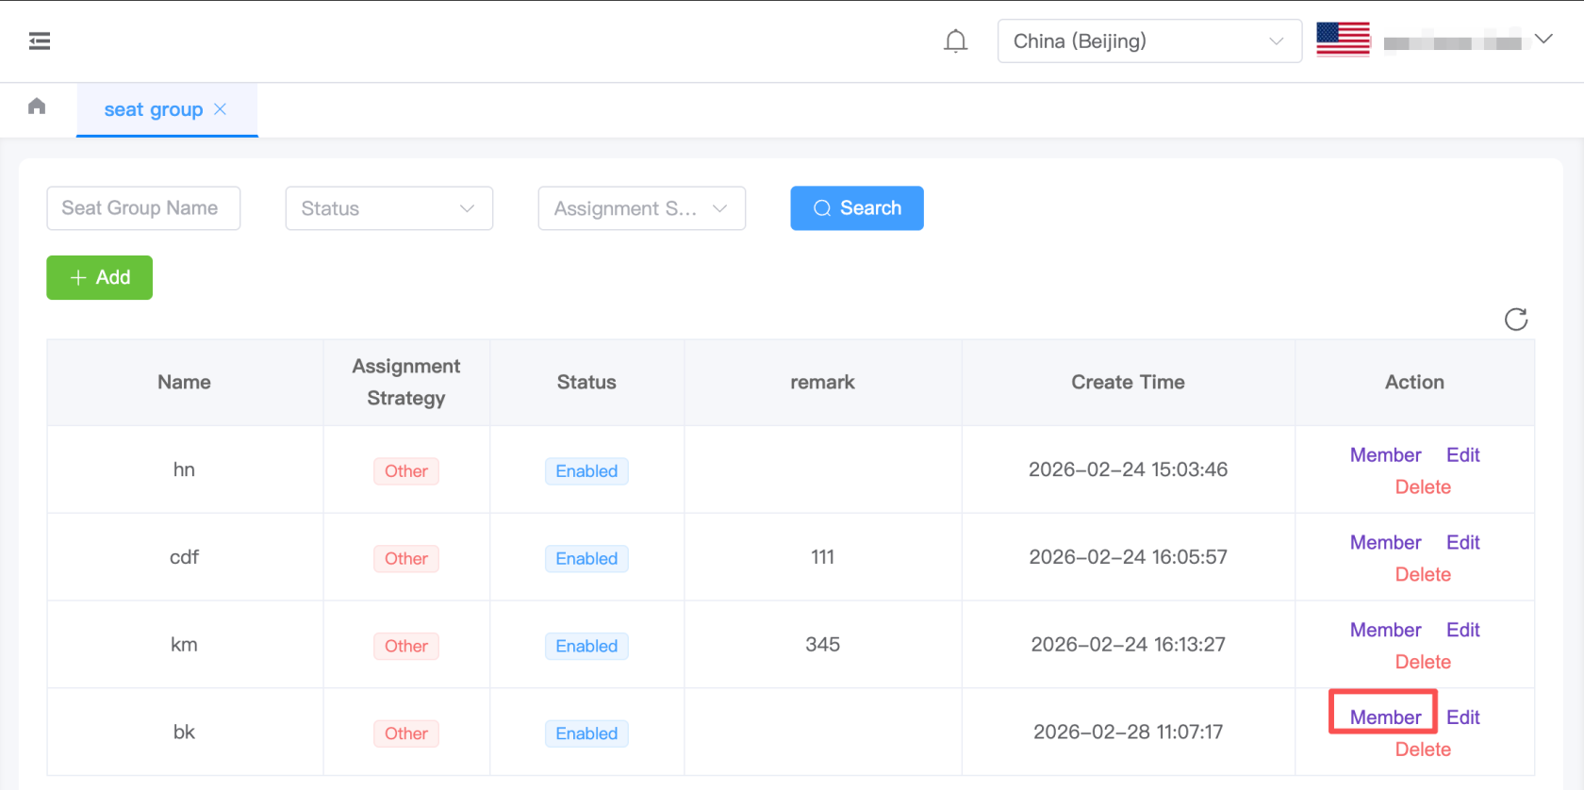This screenshot has height=790, width=1584.
Task: Click the Action column header
Action: [x=1414, y=382]
